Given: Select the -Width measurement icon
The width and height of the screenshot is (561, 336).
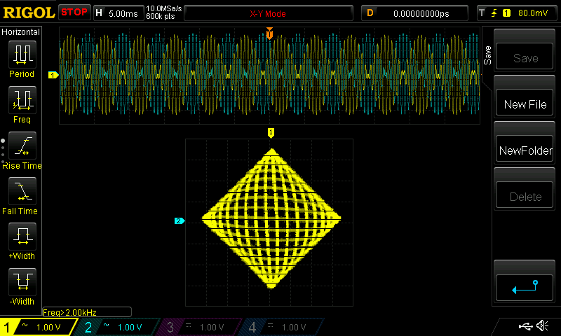Looking at the screenshot, I should pos(22,283).
